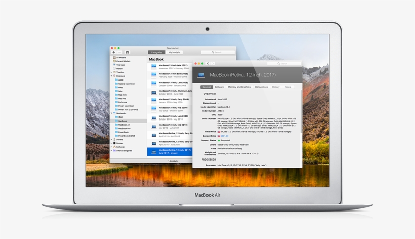
Task: Select MacBook (13-inch, Late 2008) row
Action: pyautogui.click(x=170, y=84)
